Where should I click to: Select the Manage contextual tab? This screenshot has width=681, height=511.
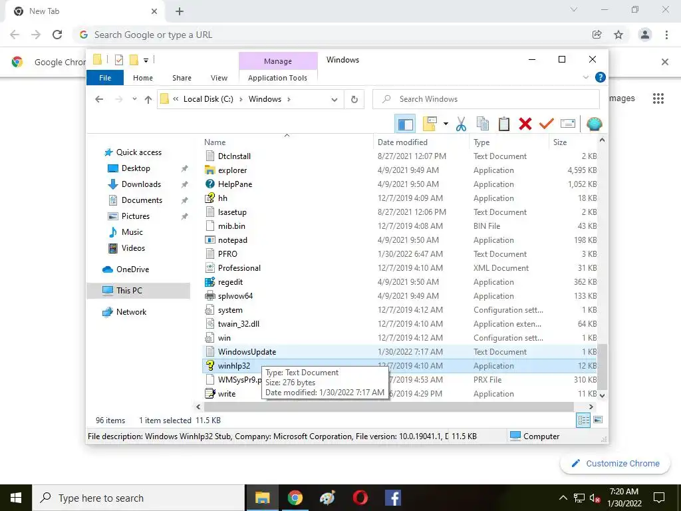click(278, 61)
